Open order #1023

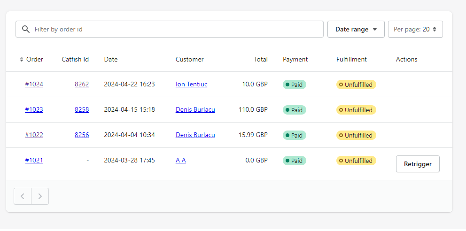(x=34, y=109)
